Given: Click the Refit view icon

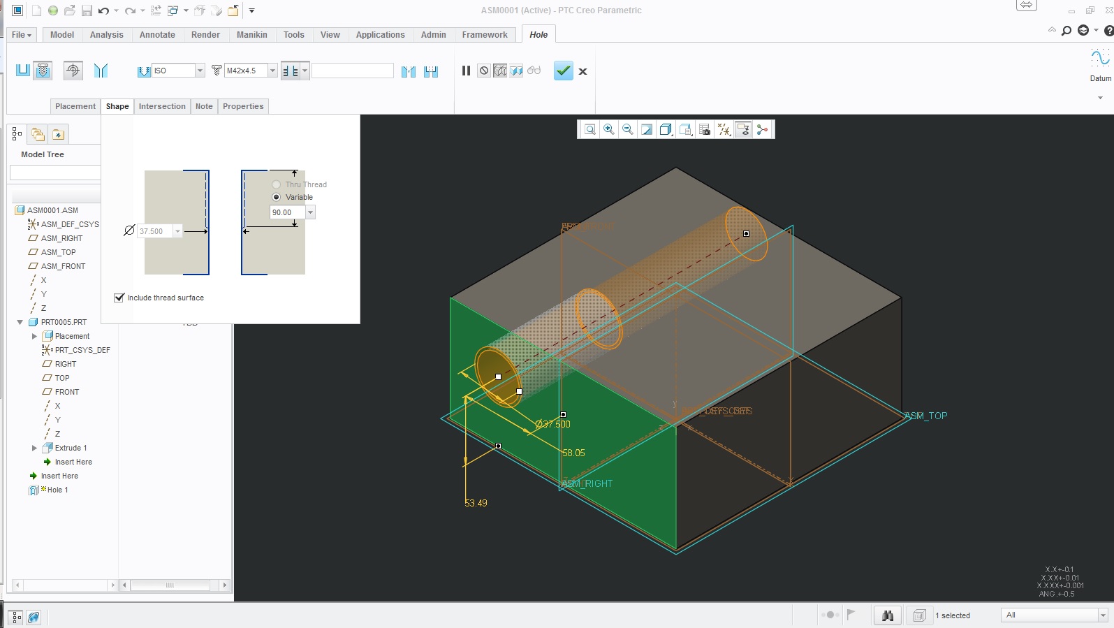Looking at the screenshot, I should [590, 129].
